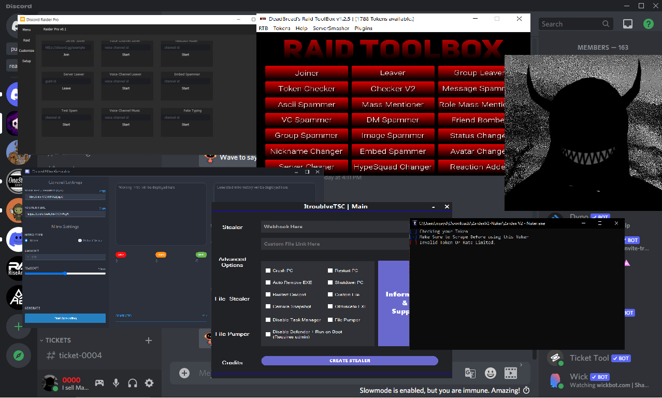Tick the File Pumper checkbox
This screenshot has width=662, height=398.
coord(330,320)
